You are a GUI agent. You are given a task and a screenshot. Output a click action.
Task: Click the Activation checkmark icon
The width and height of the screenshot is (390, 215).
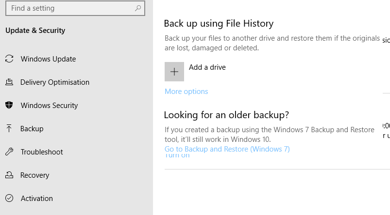[x=9, y=198]
